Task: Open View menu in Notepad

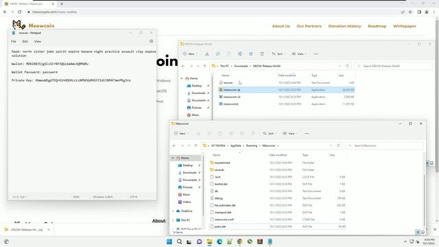Action: pos(38,41)
